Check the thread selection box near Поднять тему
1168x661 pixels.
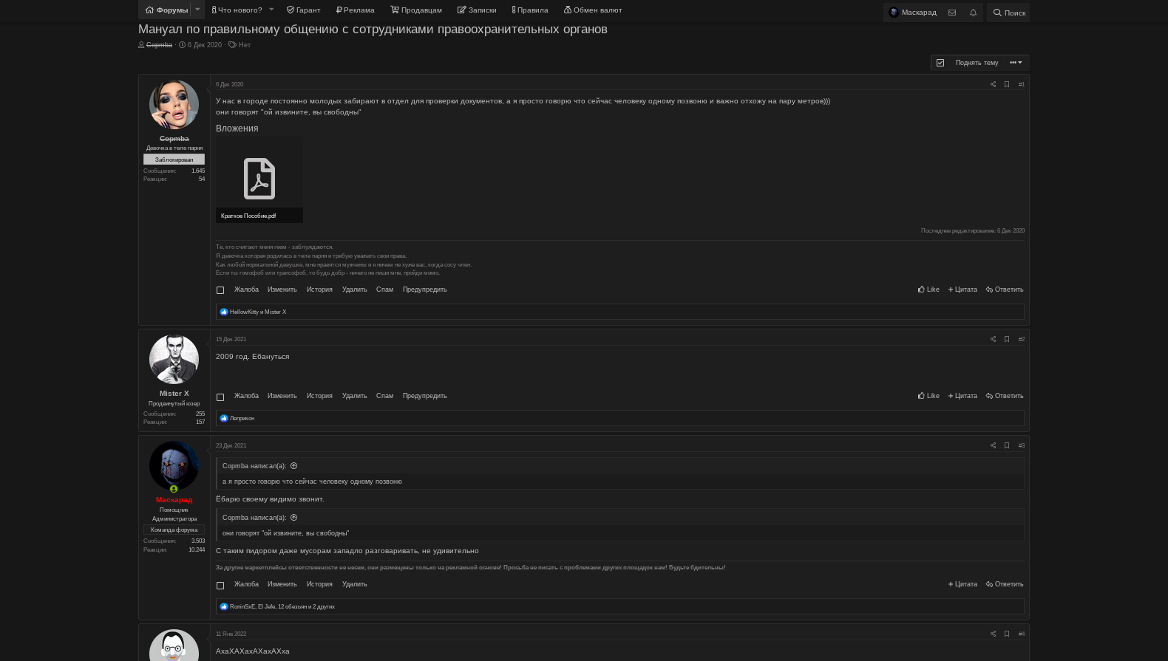click(x=940, y=63)
